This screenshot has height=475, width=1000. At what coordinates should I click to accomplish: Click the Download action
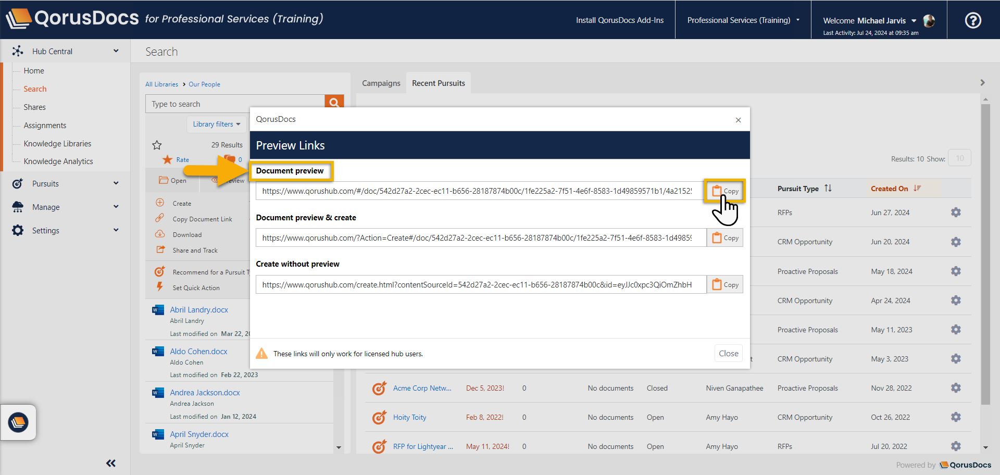point(187,235)
